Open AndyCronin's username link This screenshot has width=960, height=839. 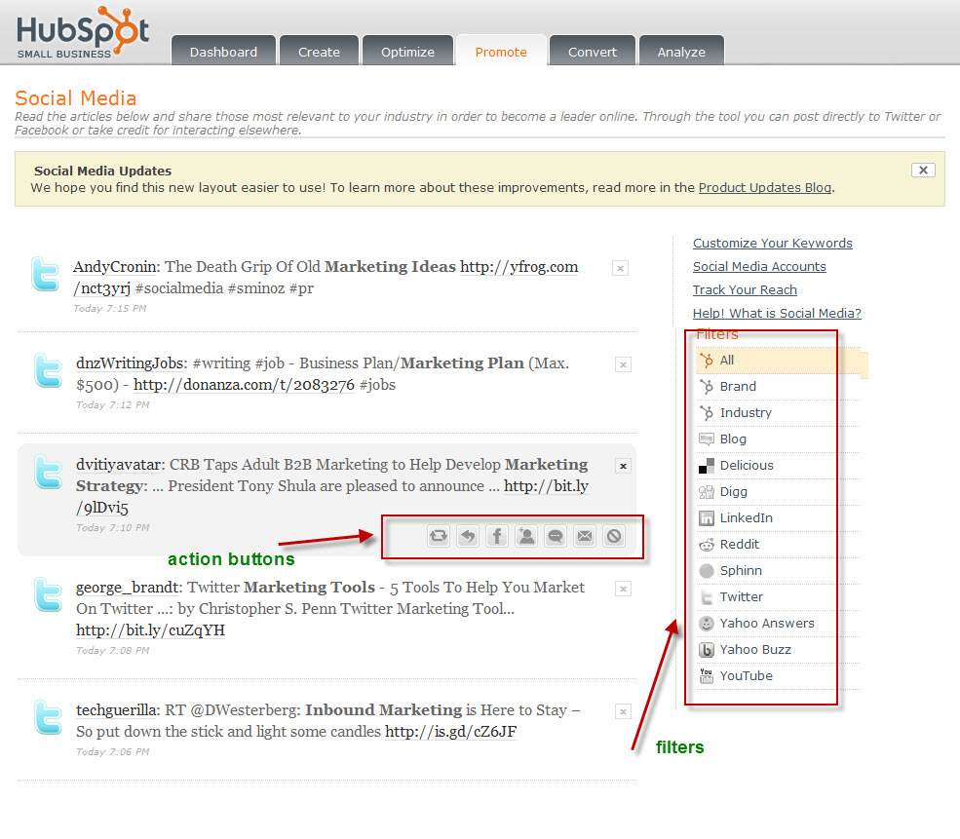pyautogui.click(x=116, y=267)
